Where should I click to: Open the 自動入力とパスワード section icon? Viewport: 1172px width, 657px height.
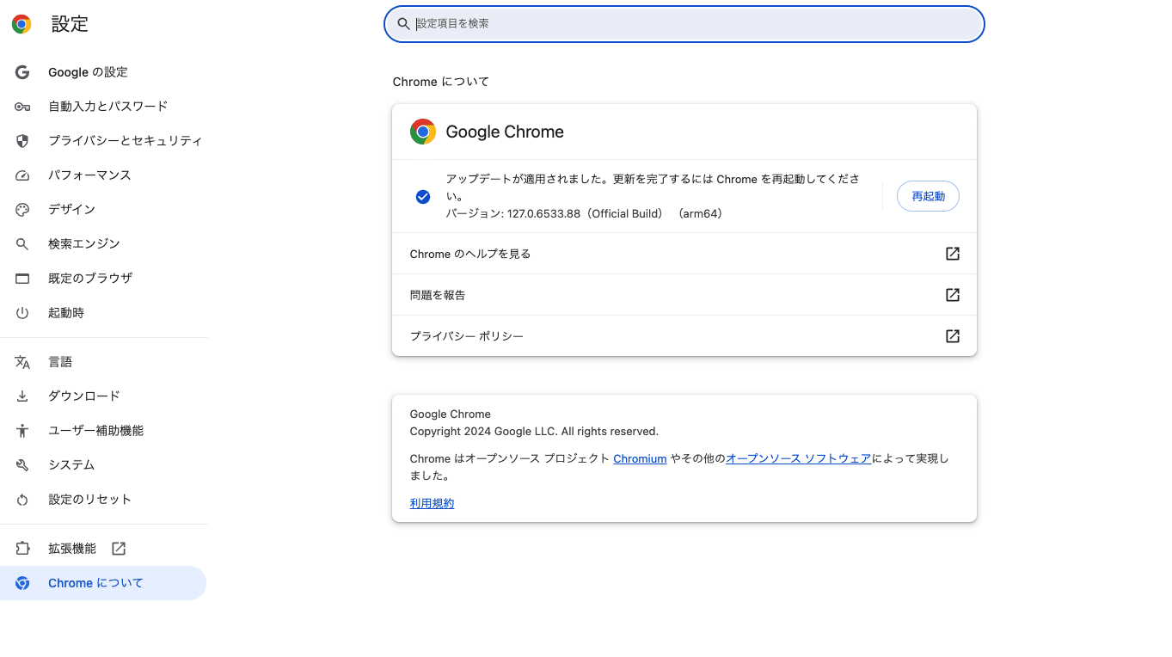click(22, 106)
